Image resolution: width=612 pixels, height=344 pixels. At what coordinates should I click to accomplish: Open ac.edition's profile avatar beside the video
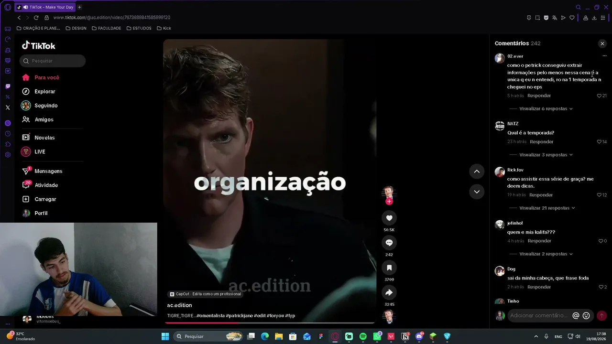[389, 192]
